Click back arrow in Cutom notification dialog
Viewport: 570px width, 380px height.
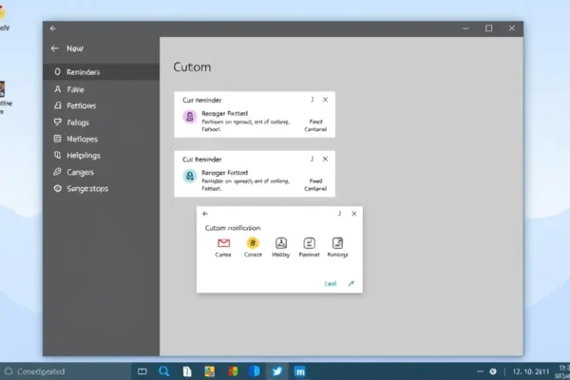click(x=205, y=214)
